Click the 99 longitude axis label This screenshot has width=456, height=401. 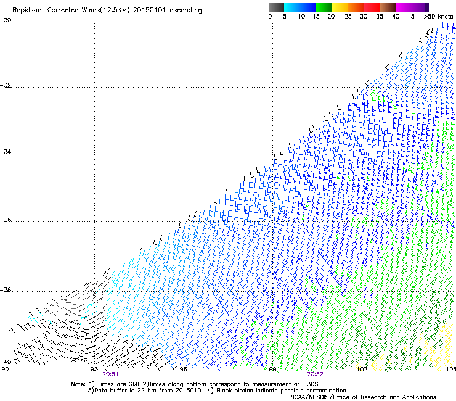[x=272, y=370]
